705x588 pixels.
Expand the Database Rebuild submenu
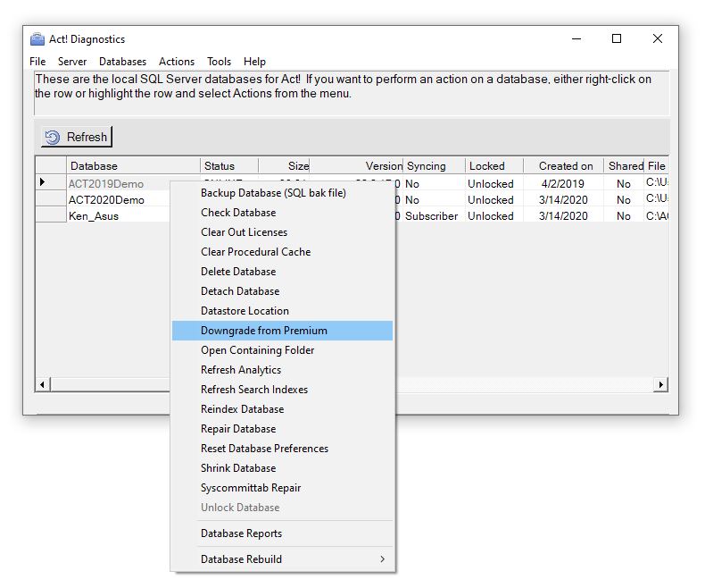point(282,559)
